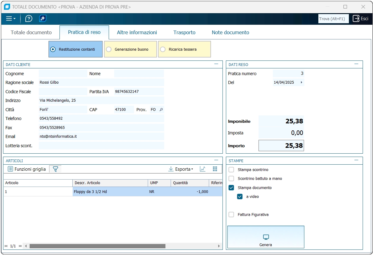Screen dimensions: 373x255
Task: Collapse the Dati Cliente panel
Action: pyautogui.click(x=216, y=64)
